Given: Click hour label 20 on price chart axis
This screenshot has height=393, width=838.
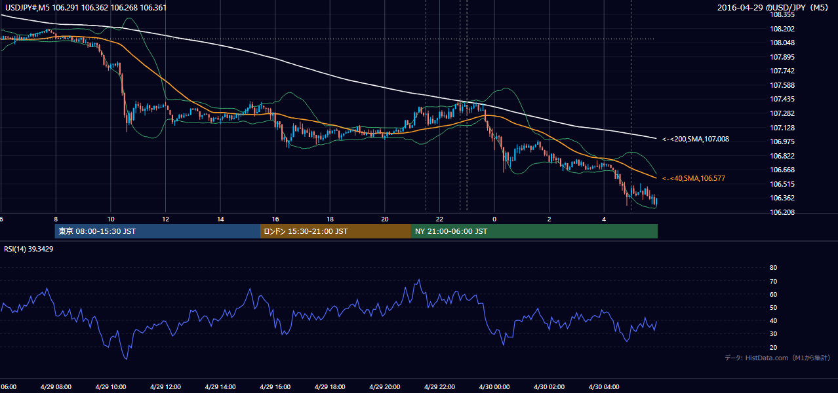Looking at the screenshot, I should click(x=385, y=219).
